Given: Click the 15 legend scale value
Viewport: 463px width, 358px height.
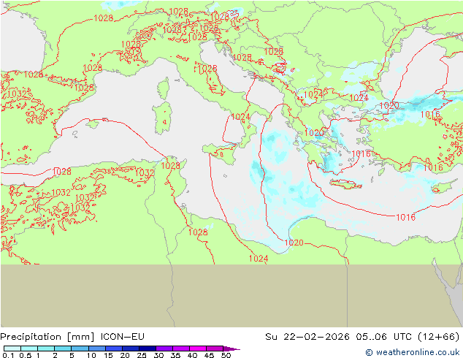Looking at the screenshot, I should (x=108, y=355).
